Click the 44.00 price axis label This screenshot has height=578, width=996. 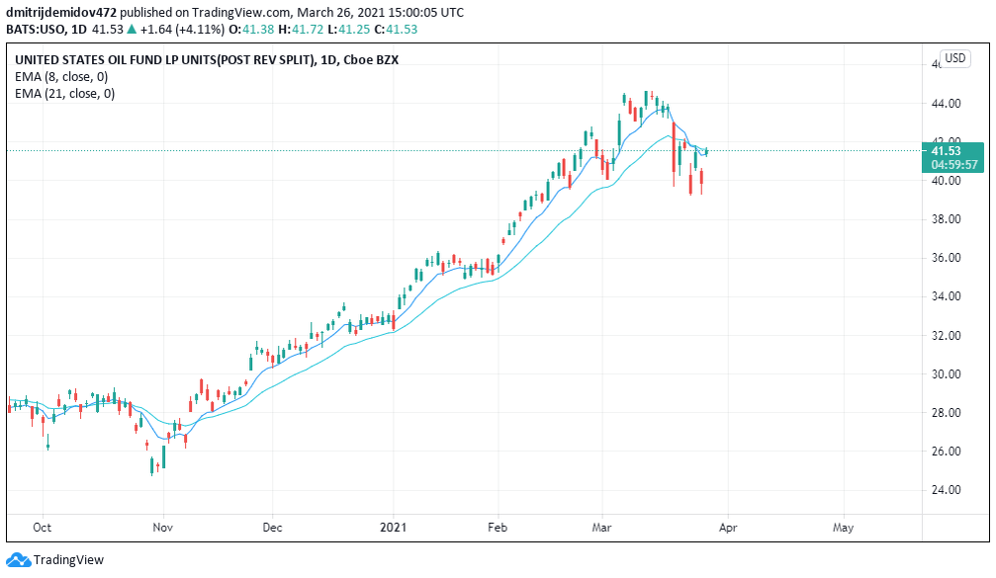click(946, 104)
